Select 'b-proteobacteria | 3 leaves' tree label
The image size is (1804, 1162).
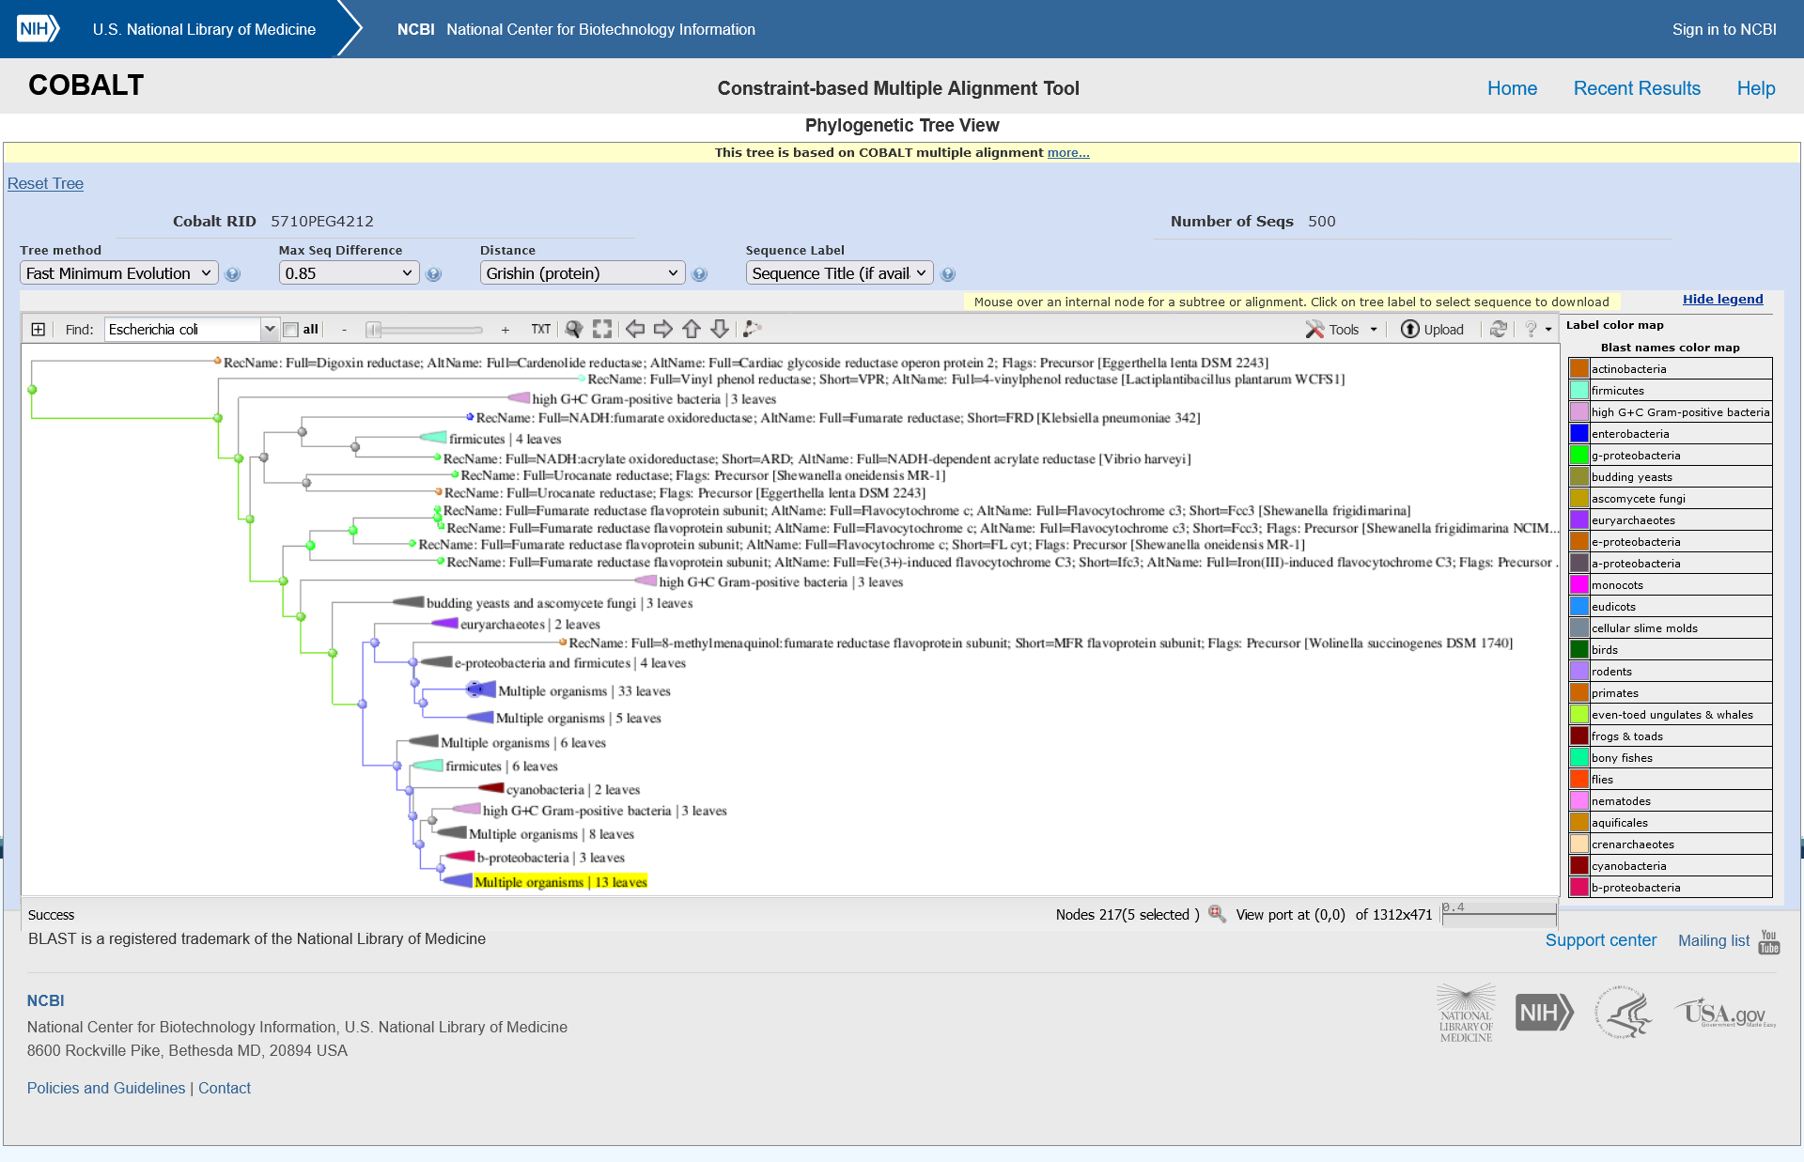(x=551, y=858)
